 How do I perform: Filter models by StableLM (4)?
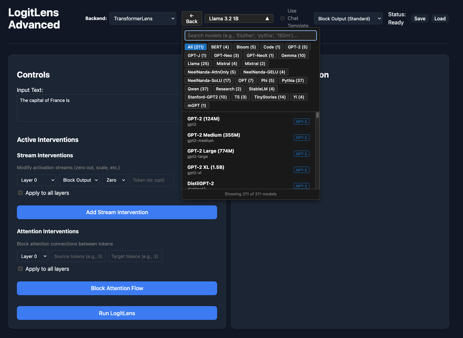(262, 89)
